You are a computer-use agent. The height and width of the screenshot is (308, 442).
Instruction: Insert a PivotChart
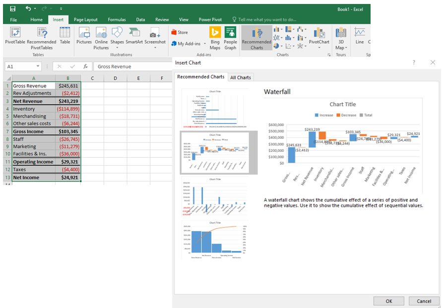[319, 37]
